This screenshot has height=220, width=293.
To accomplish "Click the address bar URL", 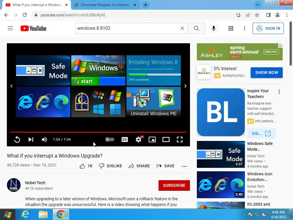I will tap(73, 15).
